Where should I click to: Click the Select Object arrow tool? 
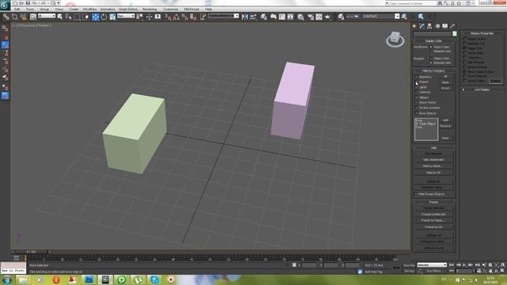(60, 17)
